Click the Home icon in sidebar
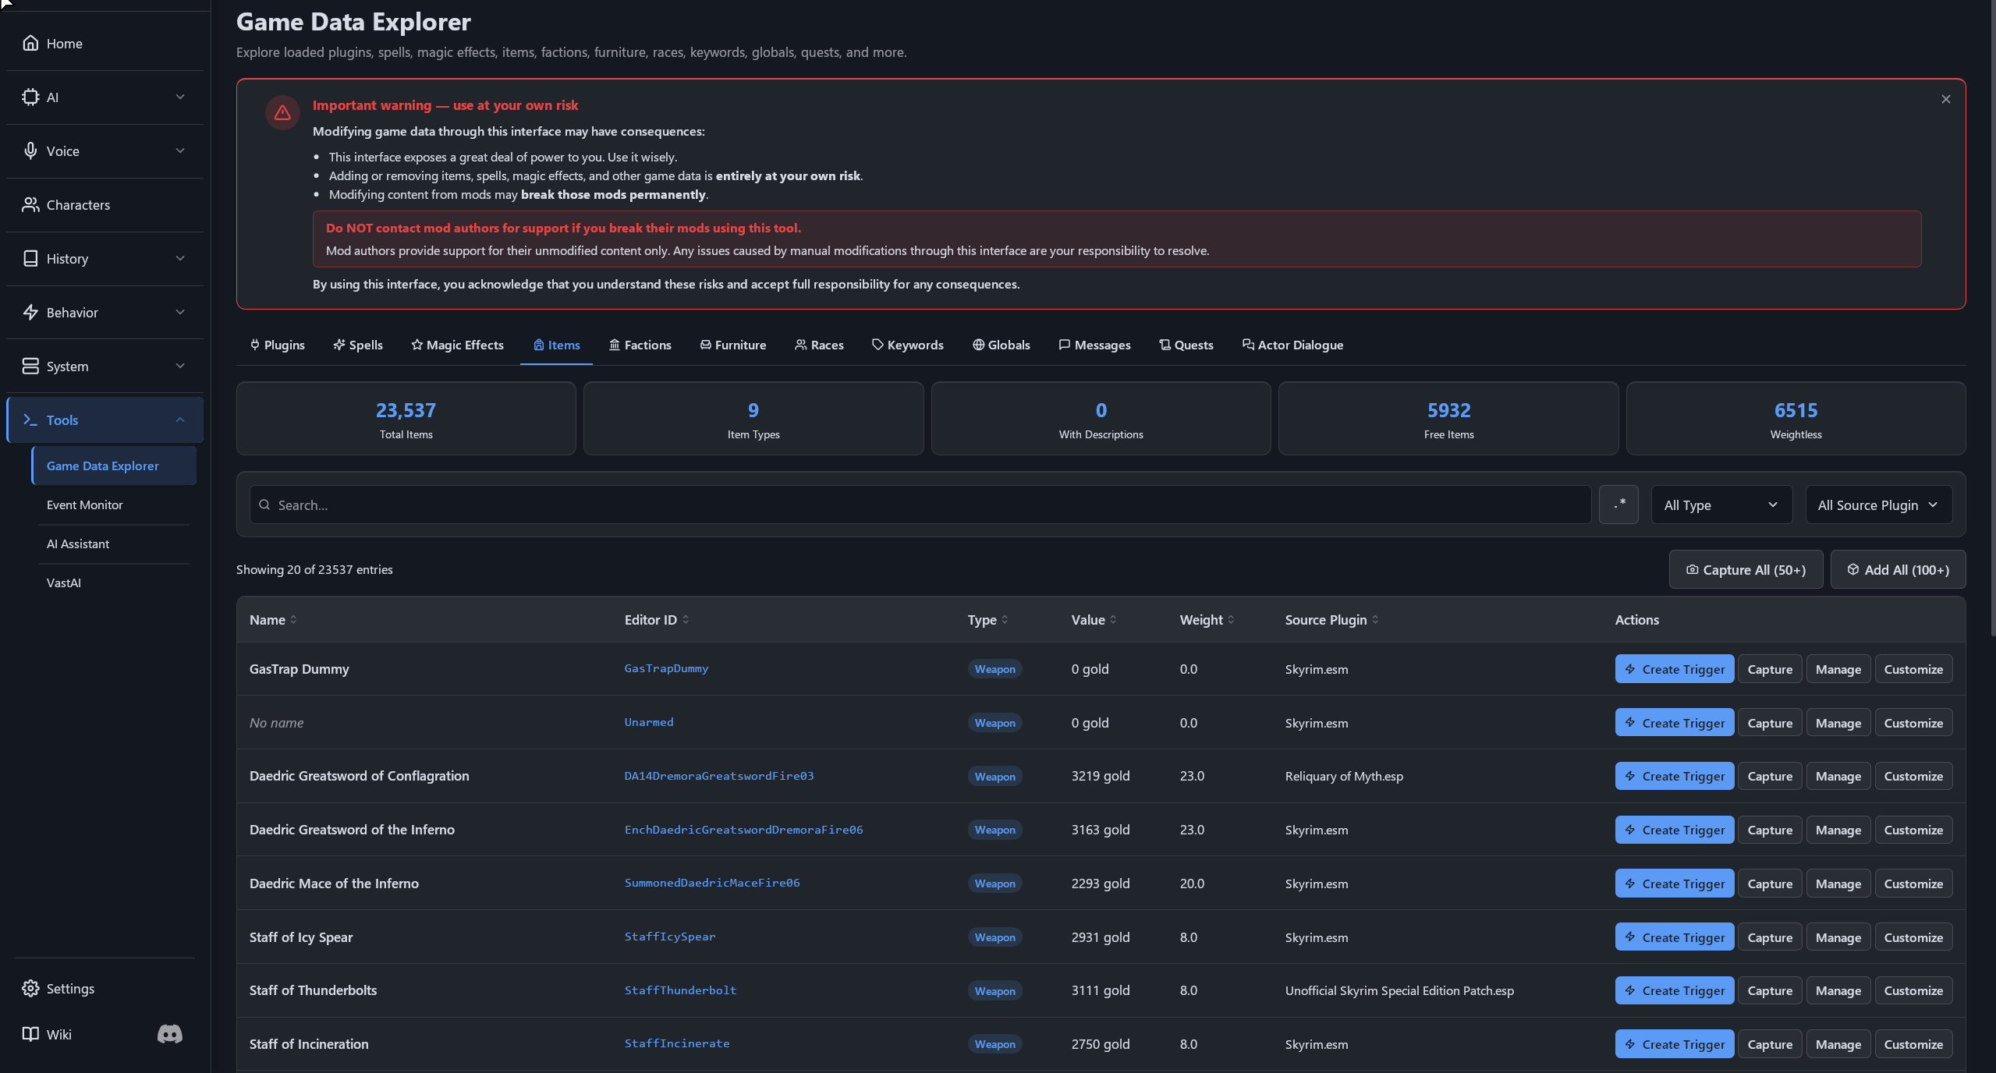The image size is (1996, 1073). coord(30,43)
